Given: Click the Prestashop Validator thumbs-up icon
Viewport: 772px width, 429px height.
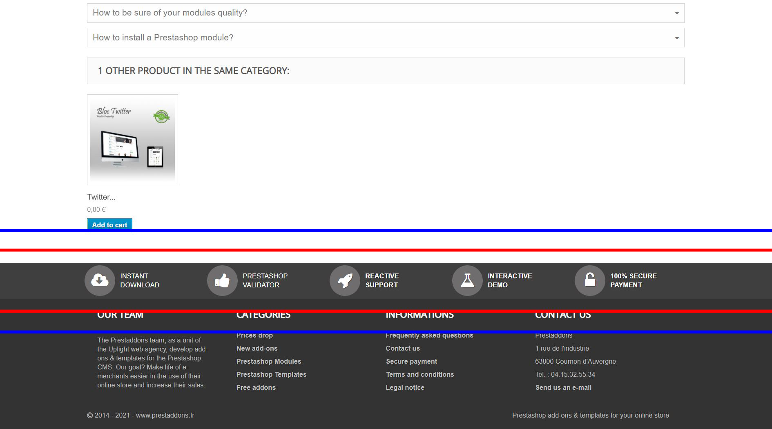Looking at the screenshot, I should point(222,280).
